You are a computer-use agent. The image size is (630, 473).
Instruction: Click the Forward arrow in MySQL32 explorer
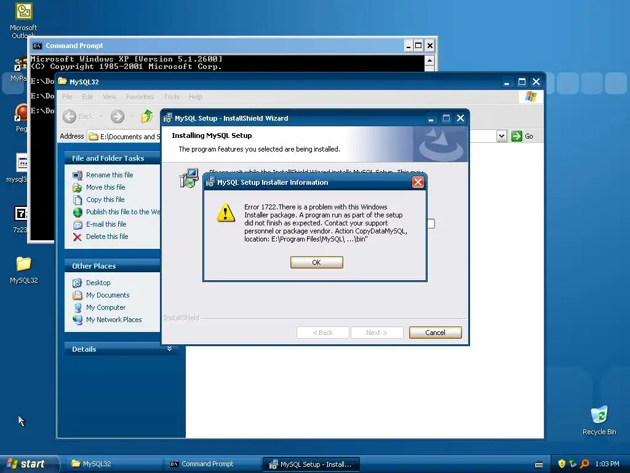click(118, 116)
